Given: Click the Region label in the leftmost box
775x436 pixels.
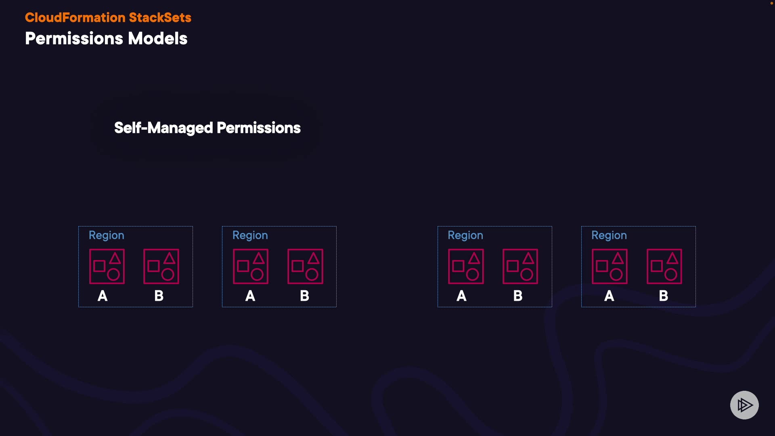Looking at the screenshot, I should point(106,235).
